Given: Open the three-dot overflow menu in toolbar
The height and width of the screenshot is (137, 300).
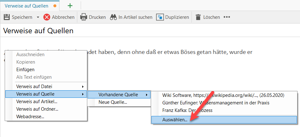Looking at the screenshot, I should pos(226,17).
